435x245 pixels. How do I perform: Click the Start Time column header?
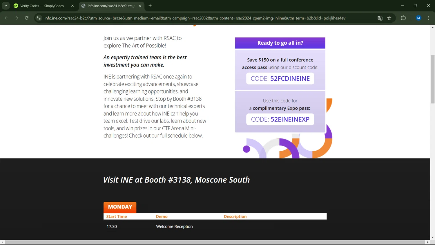tap(117, 217)
